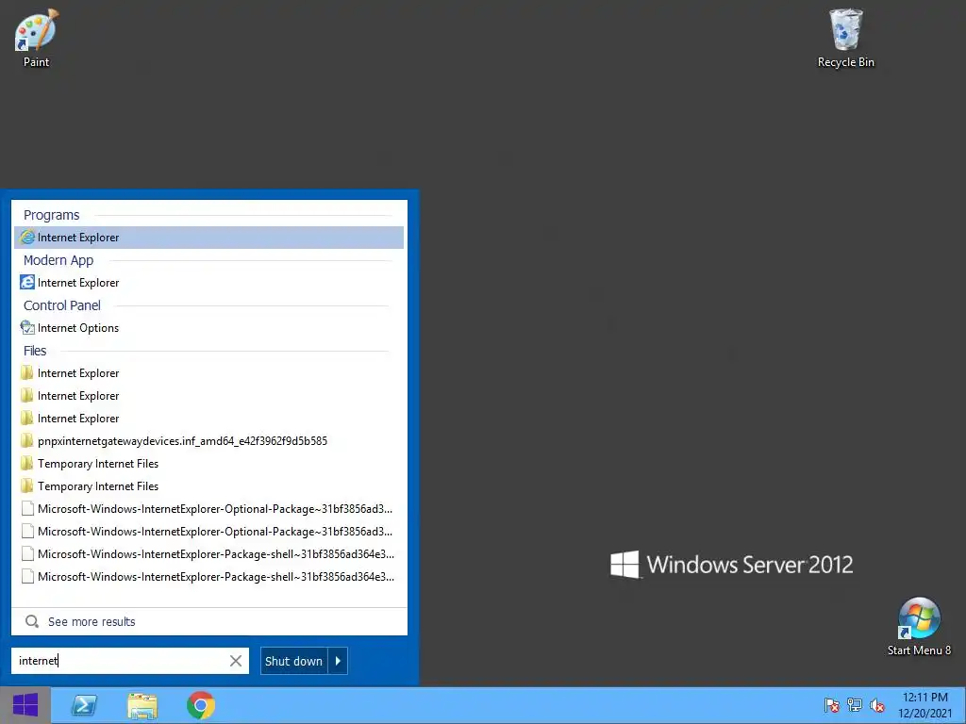
Task: Launch PowerShell from the taskbar
Action: tap(84, 705)
